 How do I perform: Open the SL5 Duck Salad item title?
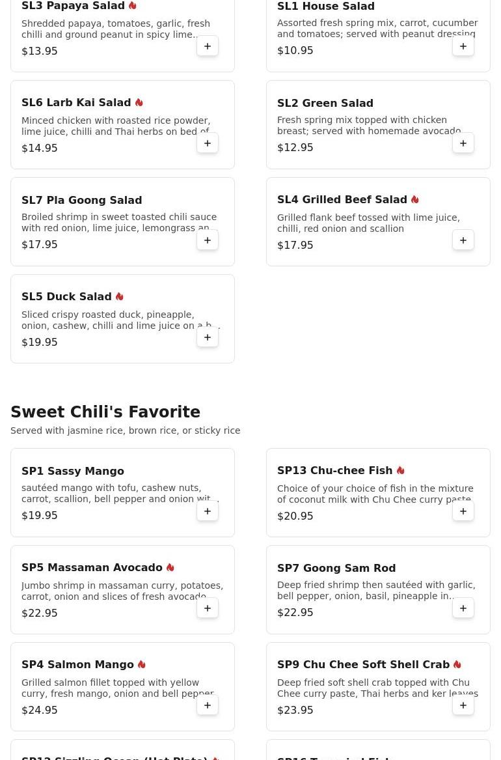point(66,296)
